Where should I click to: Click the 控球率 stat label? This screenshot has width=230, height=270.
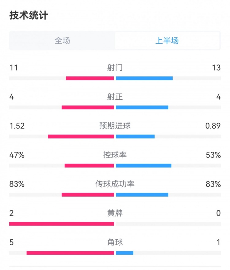tap(115, 155)
